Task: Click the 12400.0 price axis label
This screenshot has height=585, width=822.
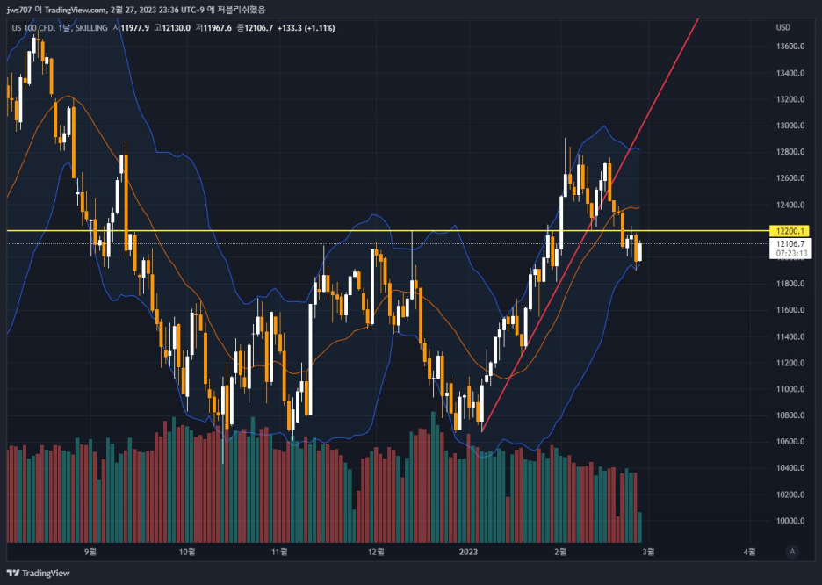Action: (790, 205)
